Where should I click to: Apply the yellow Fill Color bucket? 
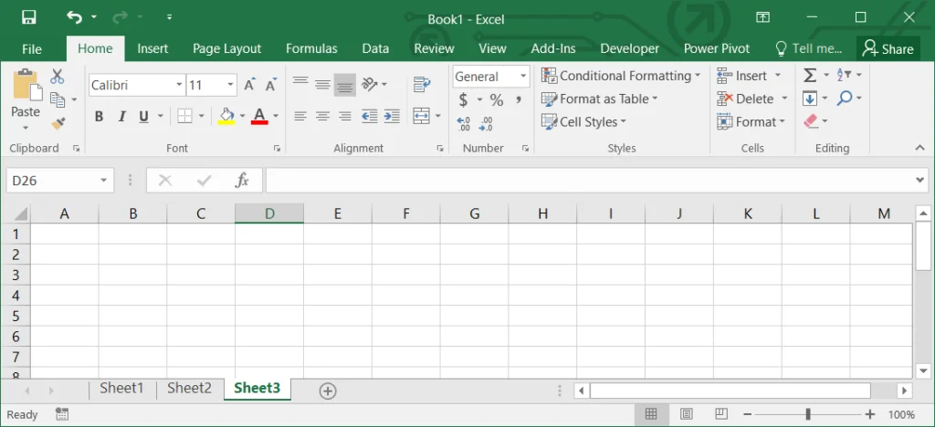pyautogui.click(x=226, y=116)
